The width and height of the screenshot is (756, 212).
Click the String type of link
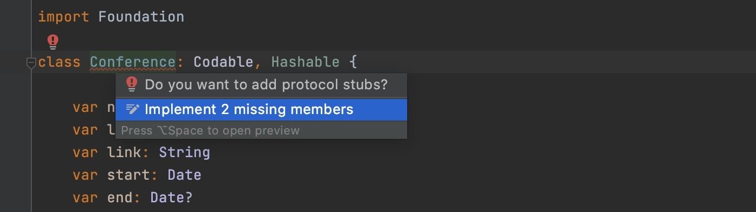click(x=185, y=153)
